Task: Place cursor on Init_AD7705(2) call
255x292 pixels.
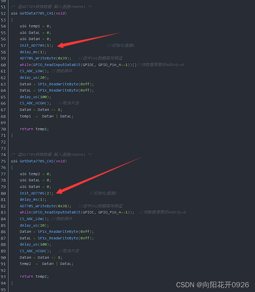Action: (x=36, y=193)
